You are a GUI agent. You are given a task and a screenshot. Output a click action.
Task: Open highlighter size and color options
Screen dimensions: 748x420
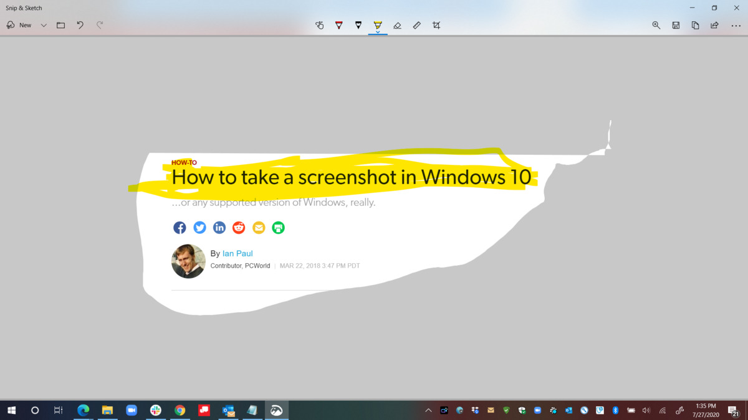click(376, 32)
